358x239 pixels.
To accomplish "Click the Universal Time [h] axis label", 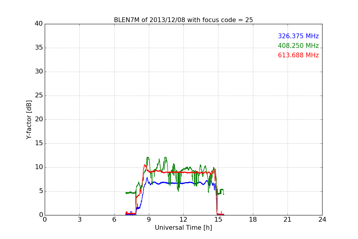I will click(183, 228).
